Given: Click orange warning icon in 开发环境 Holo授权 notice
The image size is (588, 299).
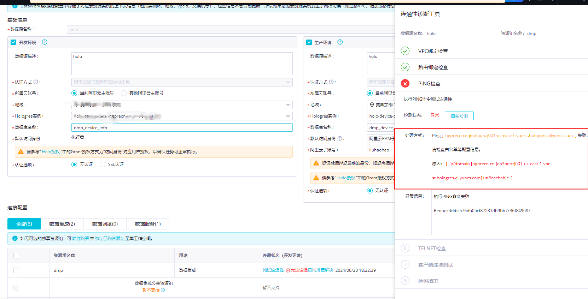Looking at the screenshot, I should click(x=21, y=151).
